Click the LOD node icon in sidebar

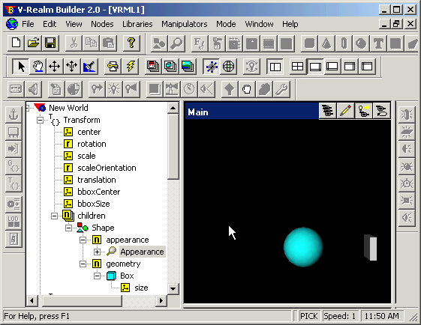point(14,221)
